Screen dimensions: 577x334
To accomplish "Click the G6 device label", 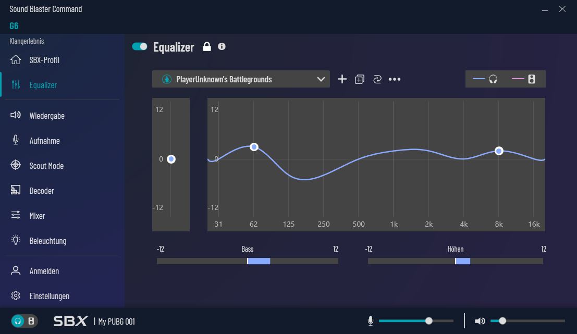I will (14, 26).
